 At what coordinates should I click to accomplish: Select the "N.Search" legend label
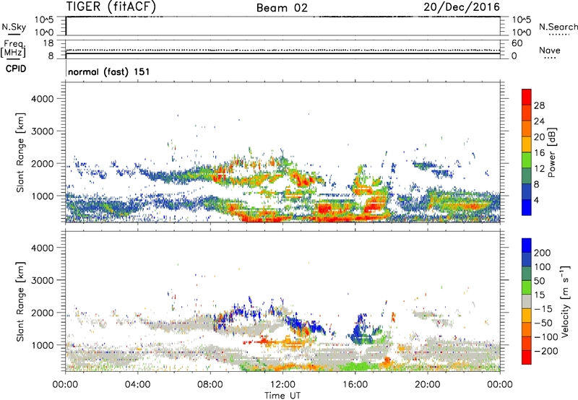point(558,27)
